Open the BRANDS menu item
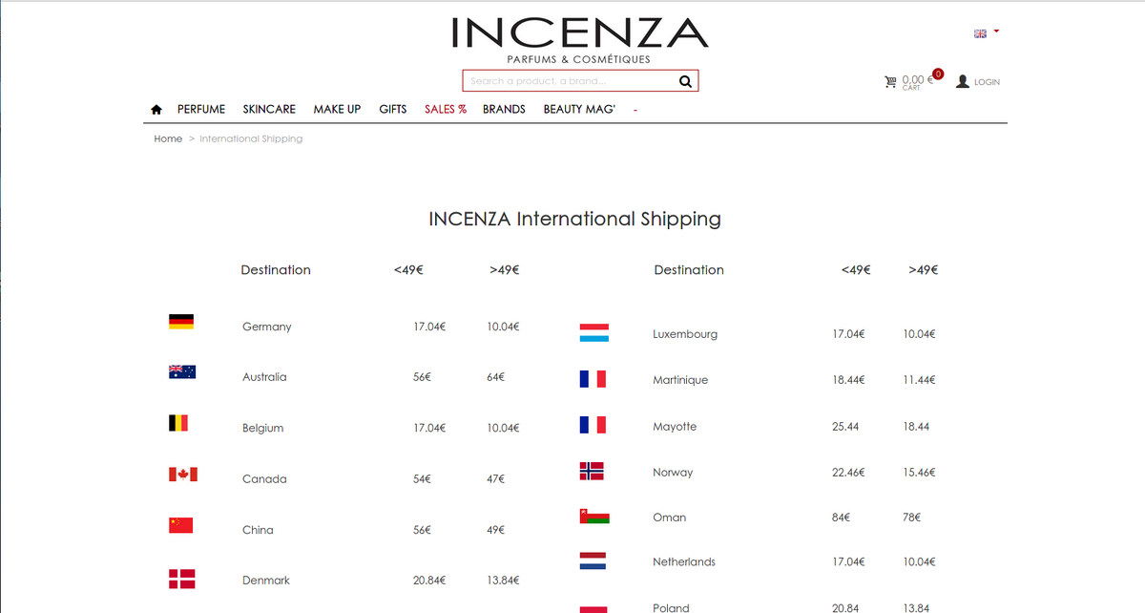1145x613 pixels. coord(504,109)
